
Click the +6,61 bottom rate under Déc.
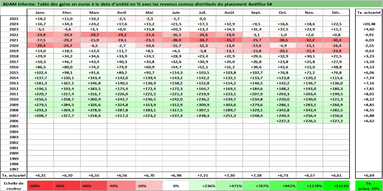(336, 175)
